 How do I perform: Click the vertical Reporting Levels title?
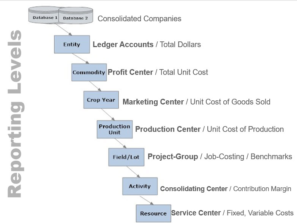(16, 114)
